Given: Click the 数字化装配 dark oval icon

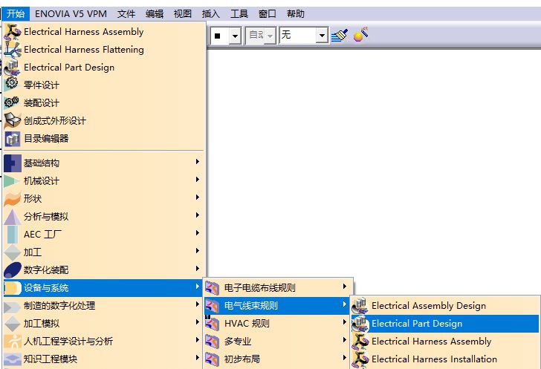Looking at the screenshot, I should coord(13,270).
